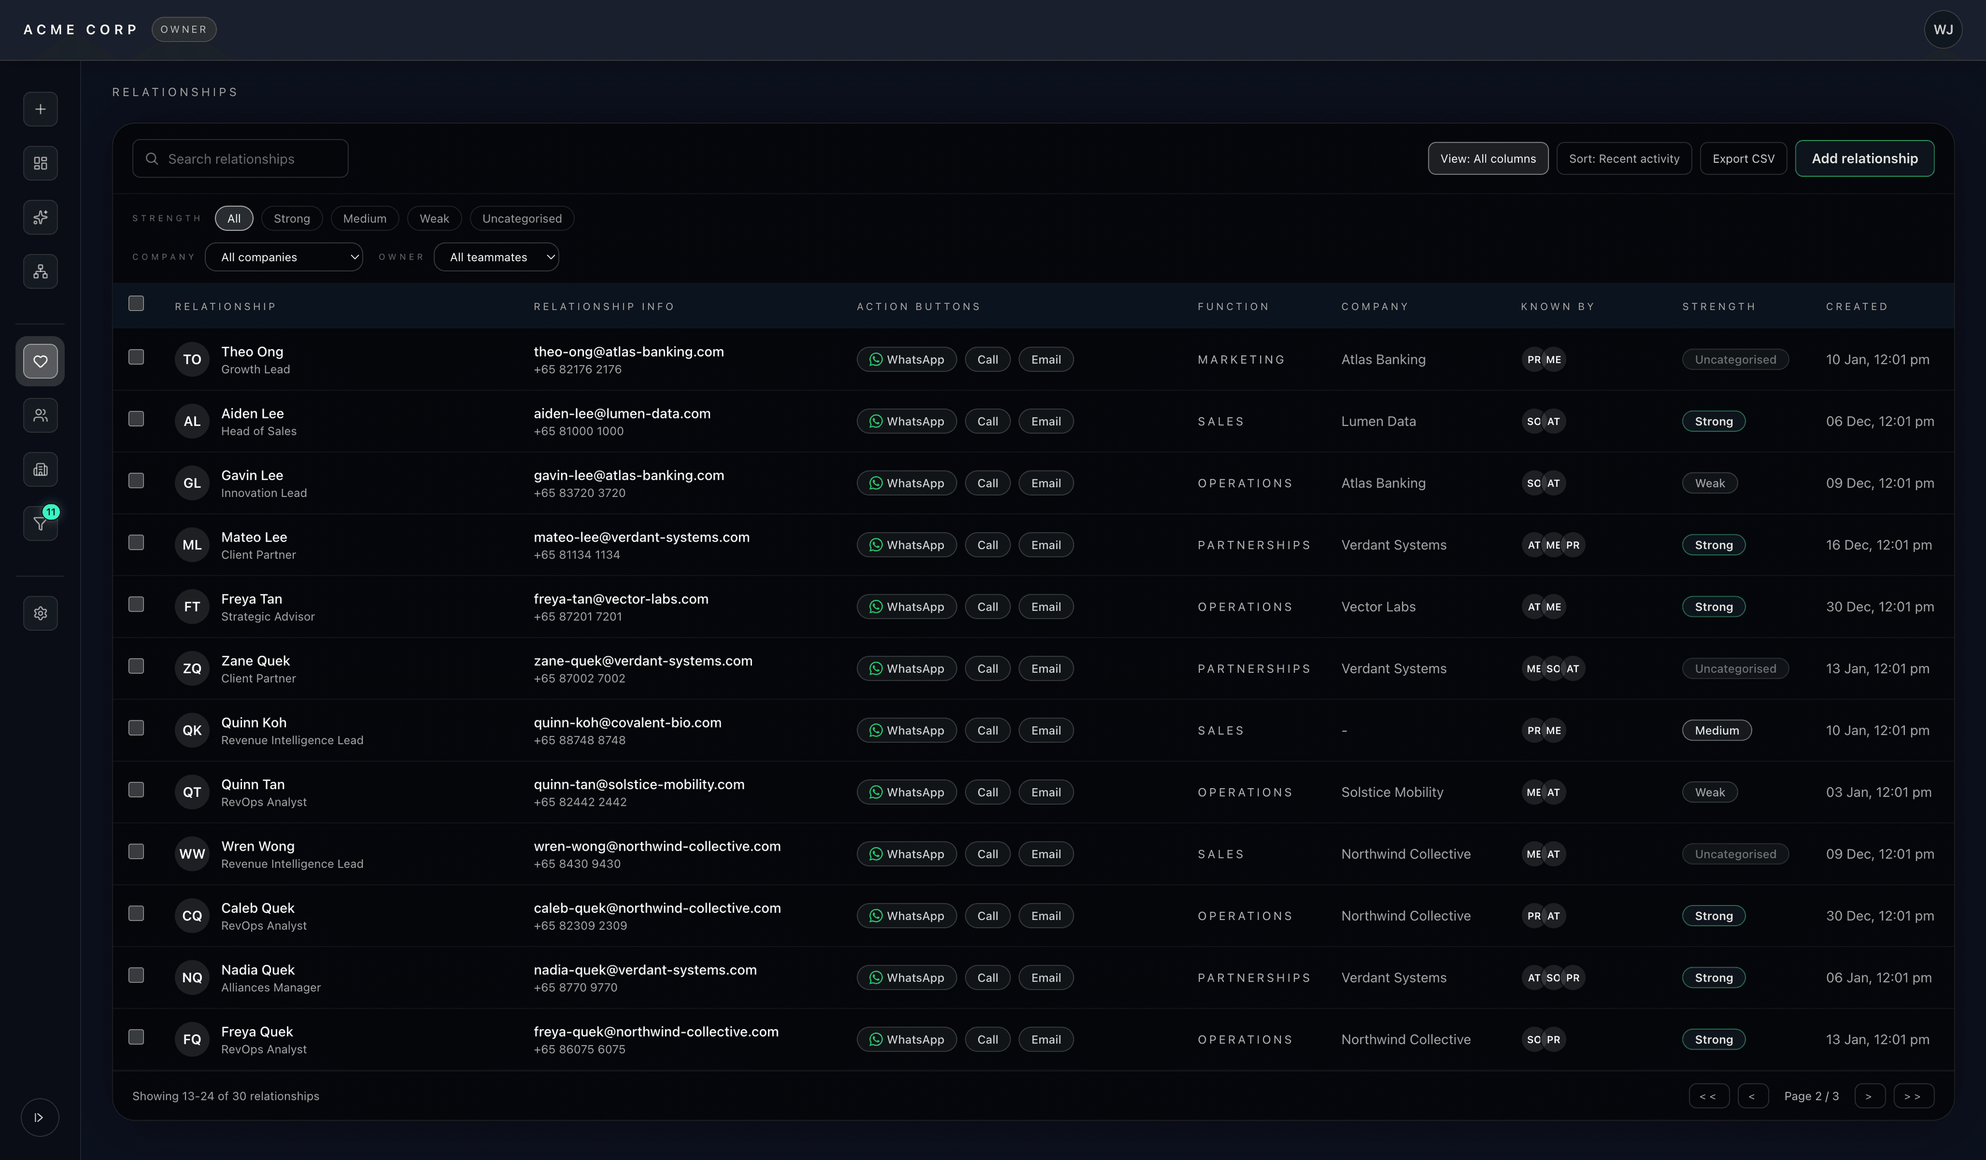Tick the checkbox beside Freya Tan
This screenshot has height=1160, width=1986.
tap(136, 605)
